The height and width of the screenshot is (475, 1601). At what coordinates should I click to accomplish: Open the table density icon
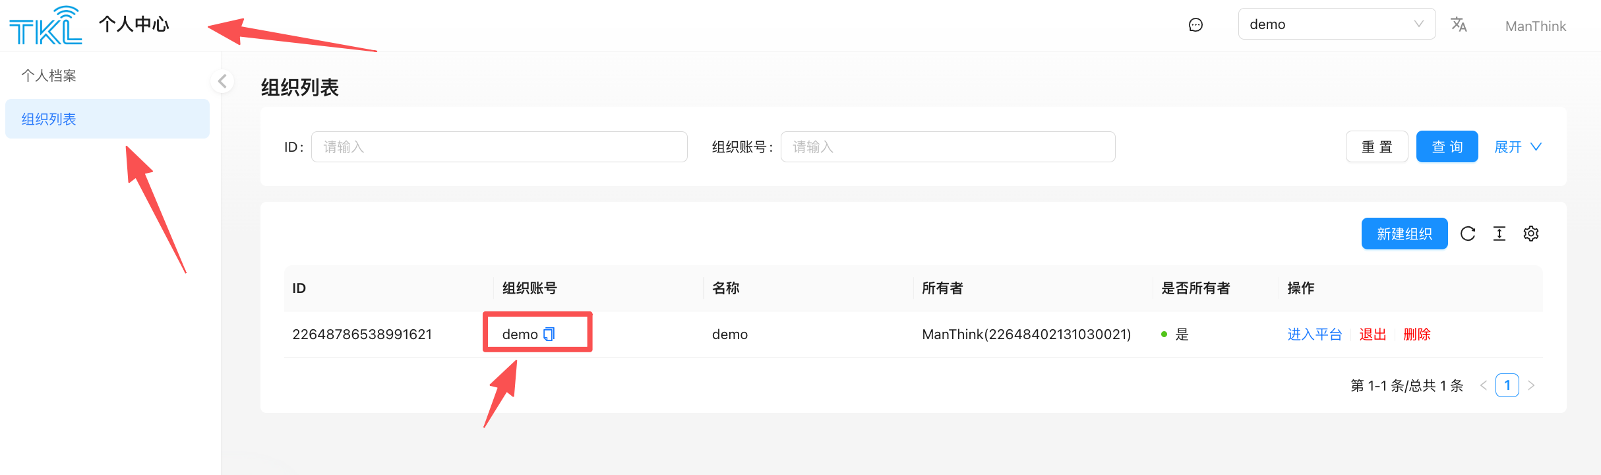1499,234
